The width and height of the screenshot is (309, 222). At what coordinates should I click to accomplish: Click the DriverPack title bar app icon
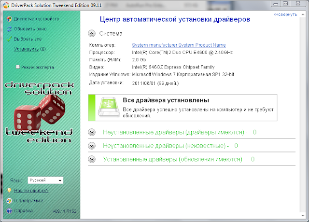[6, 5]
